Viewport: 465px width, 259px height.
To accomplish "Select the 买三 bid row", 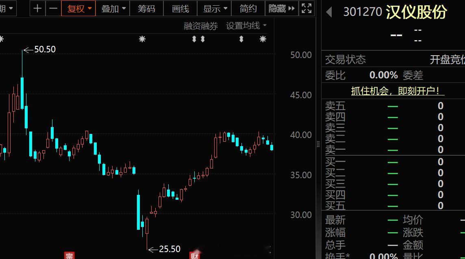I will coord(393,184).
